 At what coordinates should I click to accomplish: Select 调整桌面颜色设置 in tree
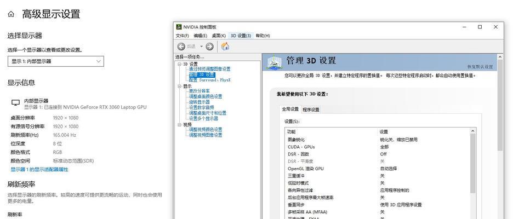point(206,96)
